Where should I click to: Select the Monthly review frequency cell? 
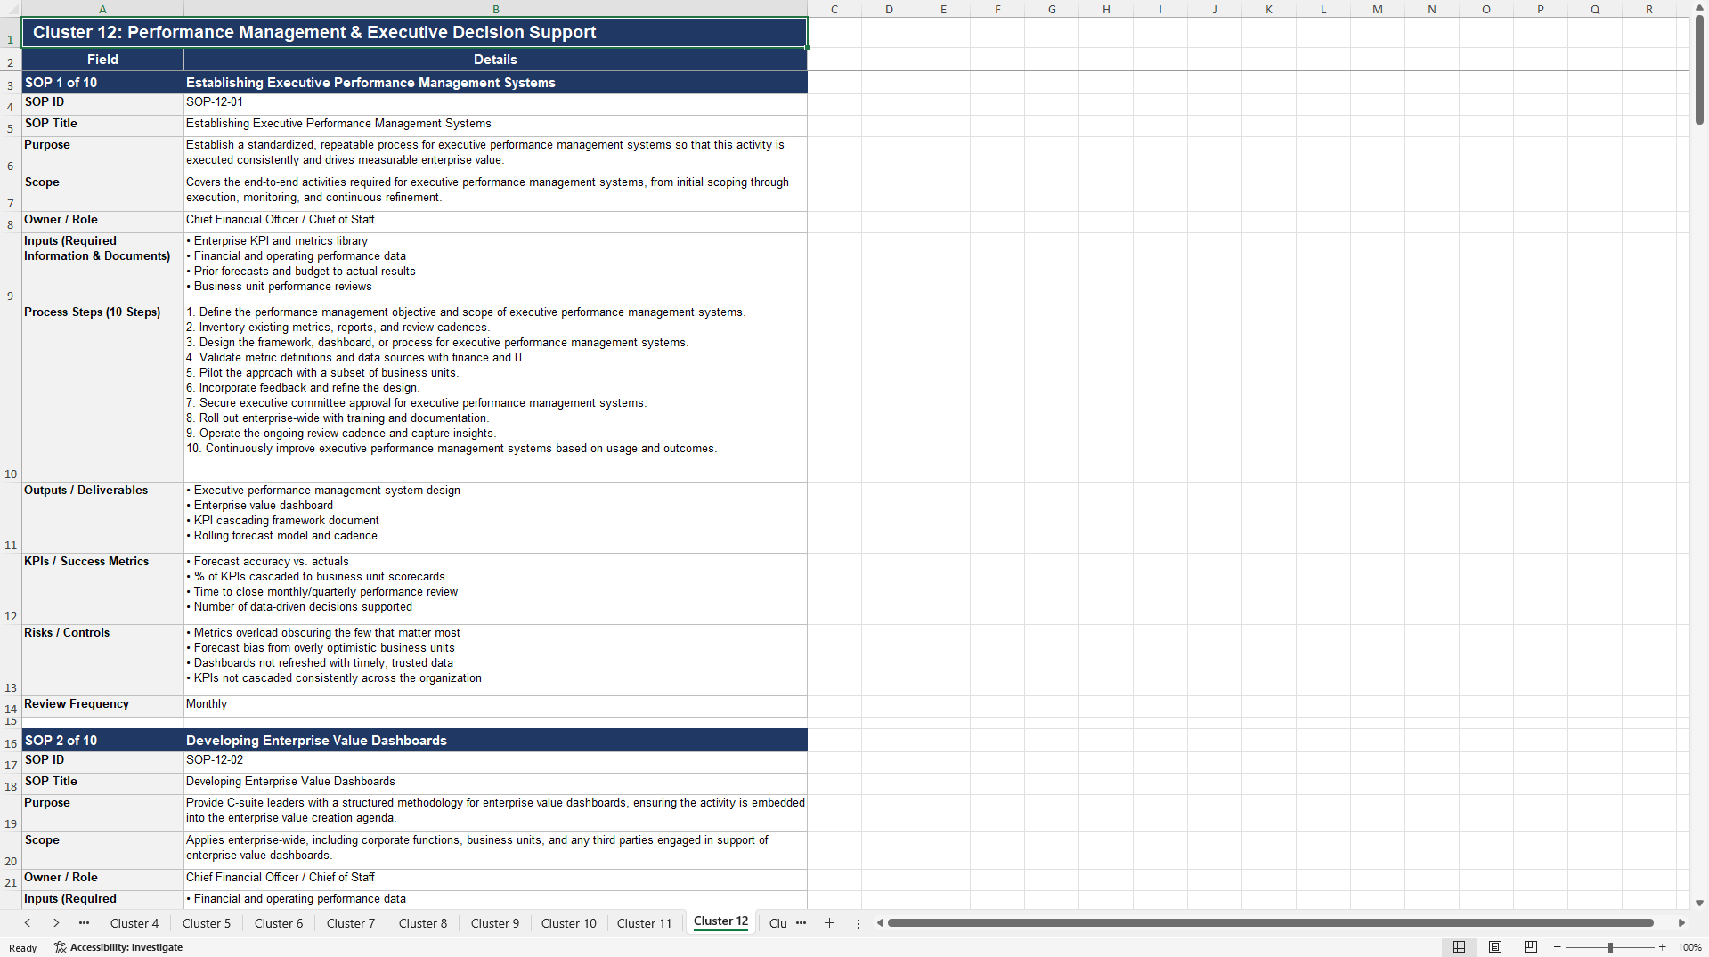(495, 706)
